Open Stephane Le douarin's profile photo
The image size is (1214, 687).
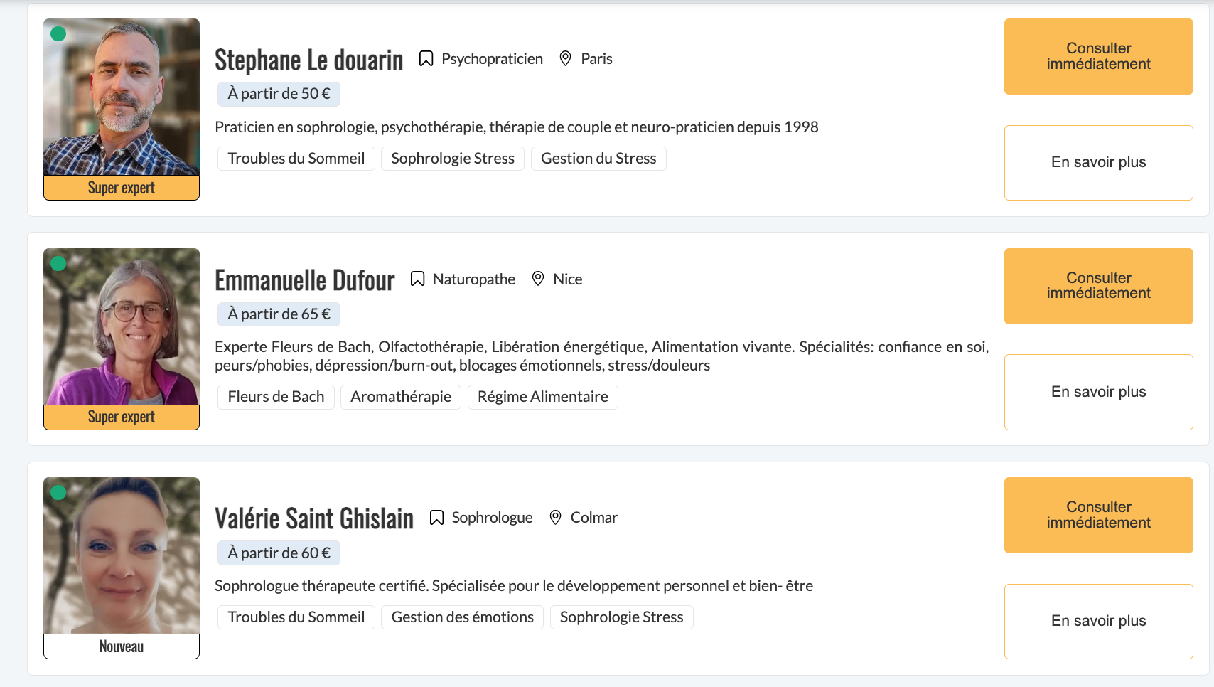[x=122, y=97]
